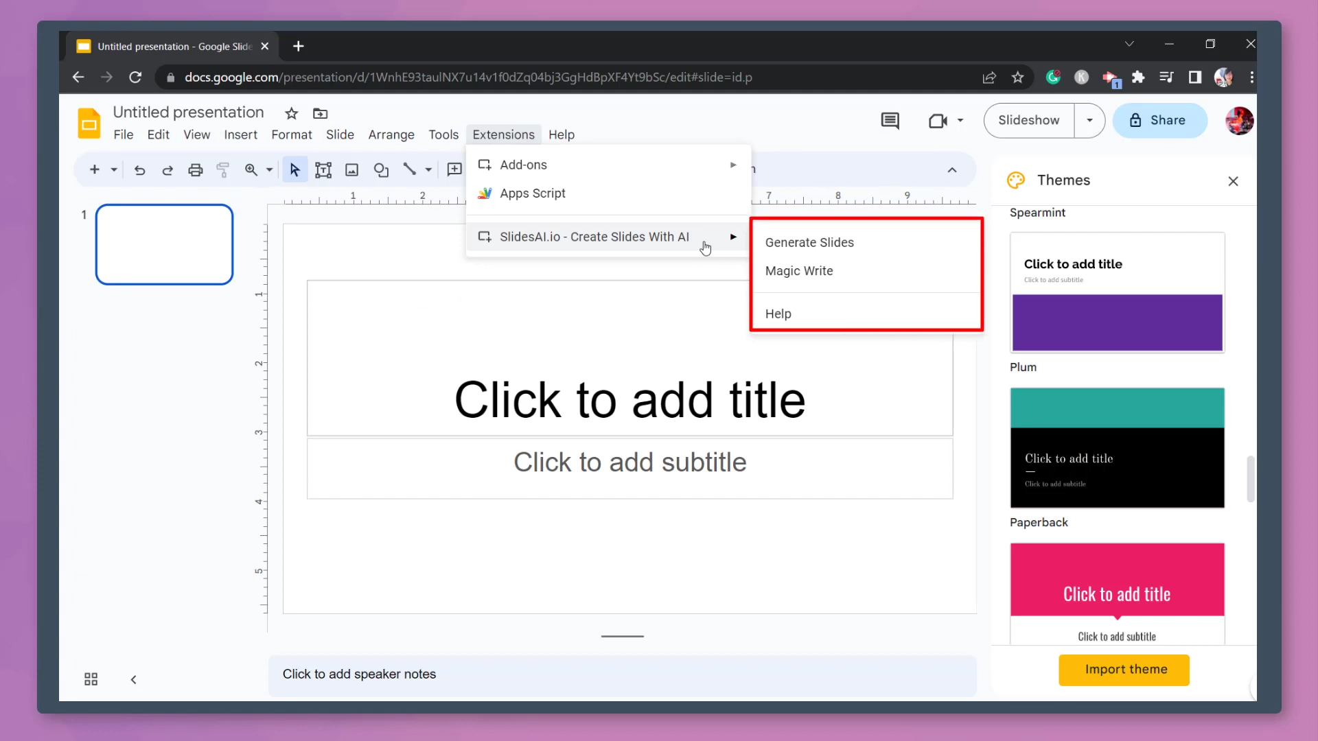Open the Line tool options dropdown
This screenshot has width=1318, height=741.
pyautogui.click(x=426, y=169)
